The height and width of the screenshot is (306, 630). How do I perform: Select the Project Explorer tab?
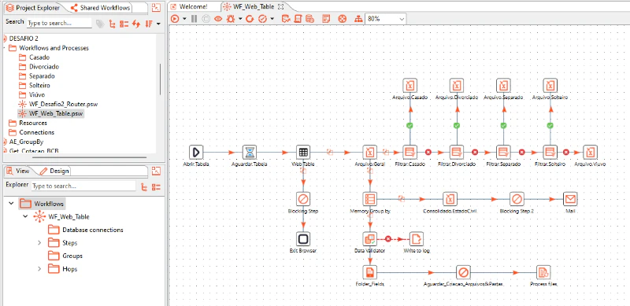33,8
